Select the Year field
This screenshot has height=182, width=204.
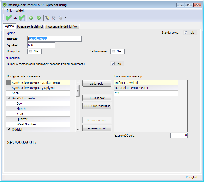click(38, 114)
